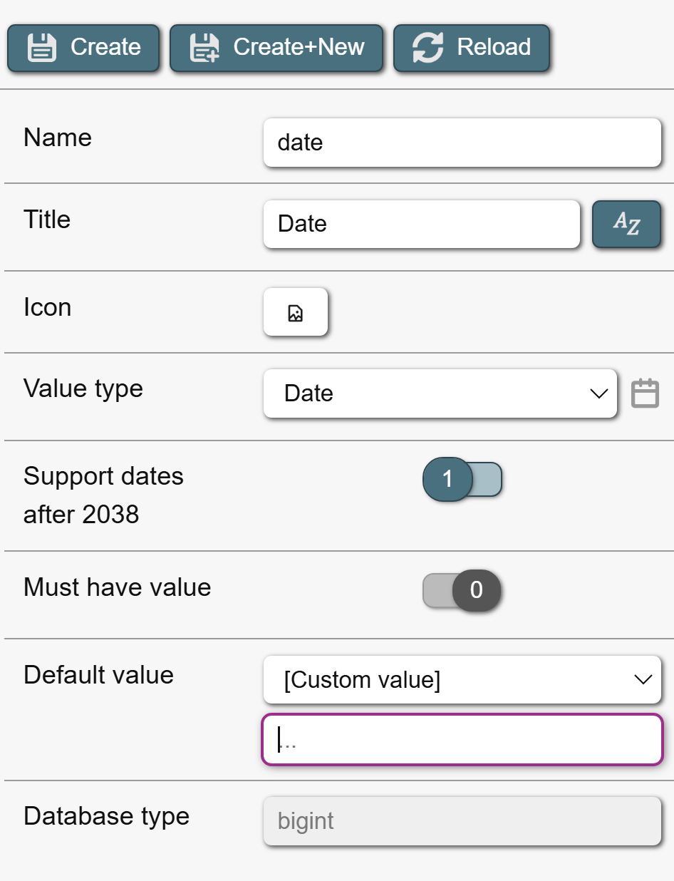The height and width of the screenshot is (881, 674).
Task: Enable the Must have value toggle
Action: pos(462,590)
